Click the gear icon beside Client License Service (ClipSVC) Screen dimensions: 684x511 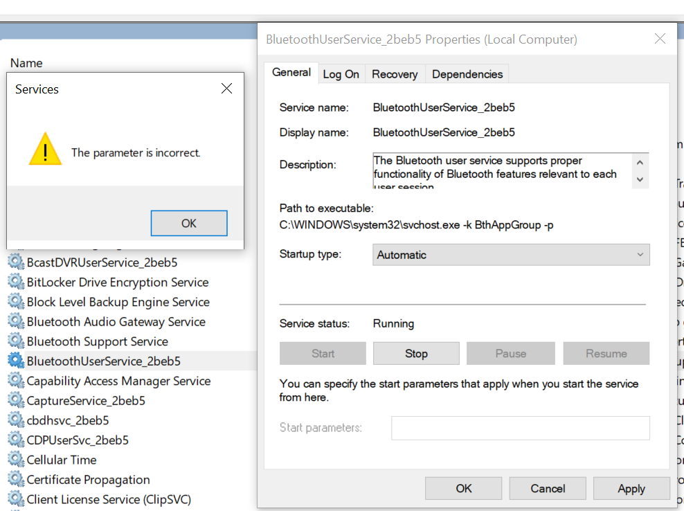[x=16, y=499]
